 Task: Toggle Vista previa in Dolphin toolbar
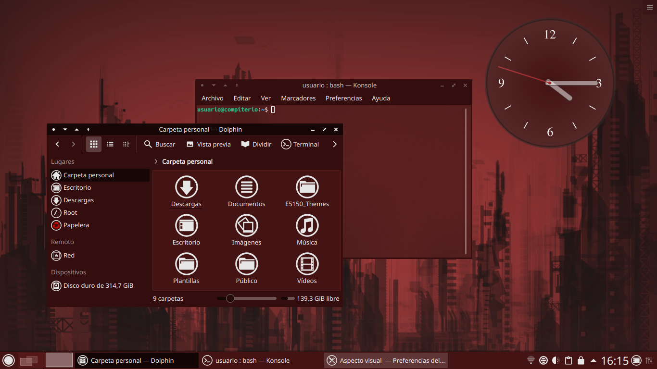pos(208,144)
